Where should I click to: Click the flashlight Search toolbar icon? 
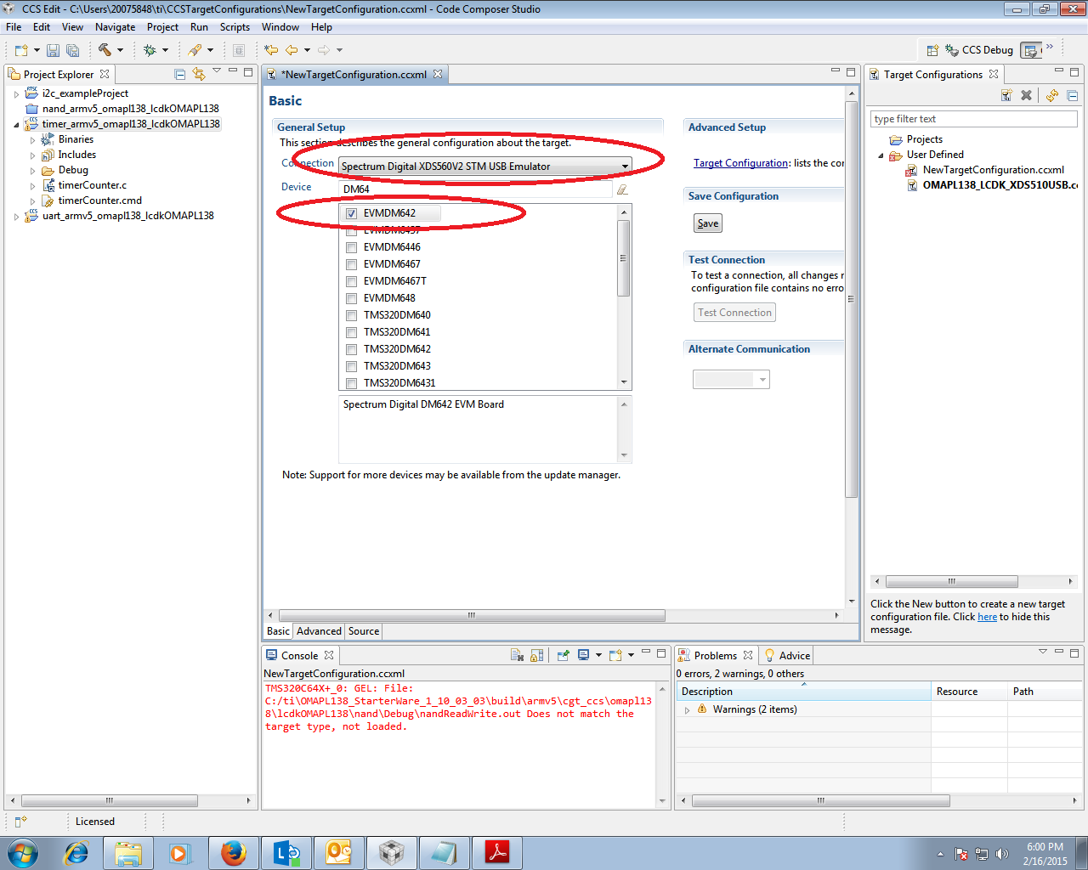tap(195, 50)
